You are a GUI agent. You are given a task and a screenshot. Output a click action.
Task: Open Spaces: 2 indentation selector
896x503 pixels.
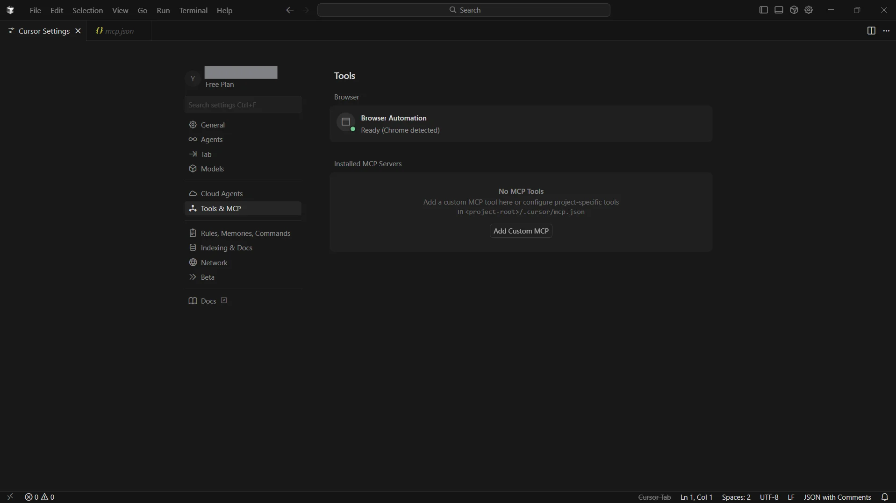pos(736,497)
